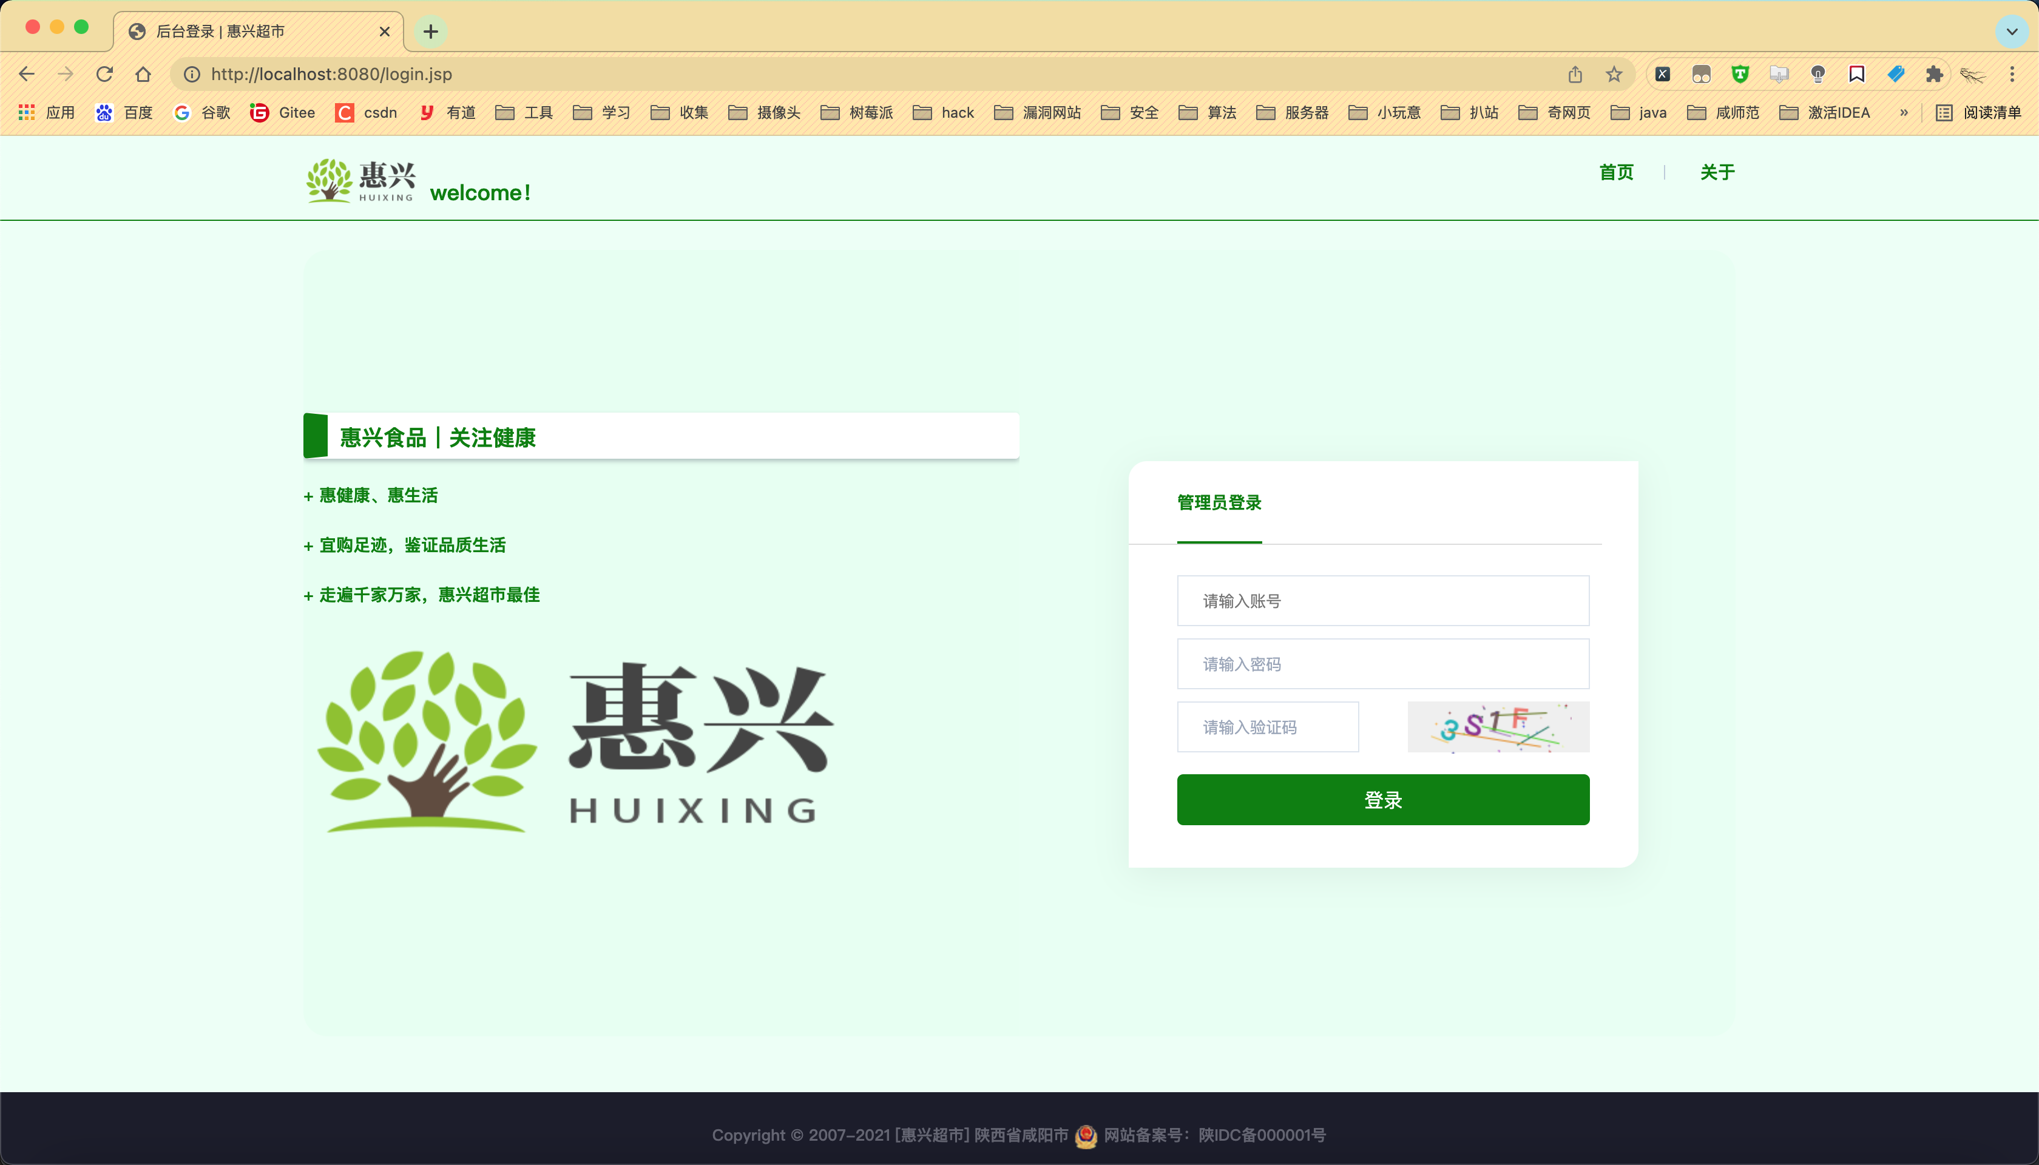
Task: Click the home icon in toolbar
Action: click(143, 75)
